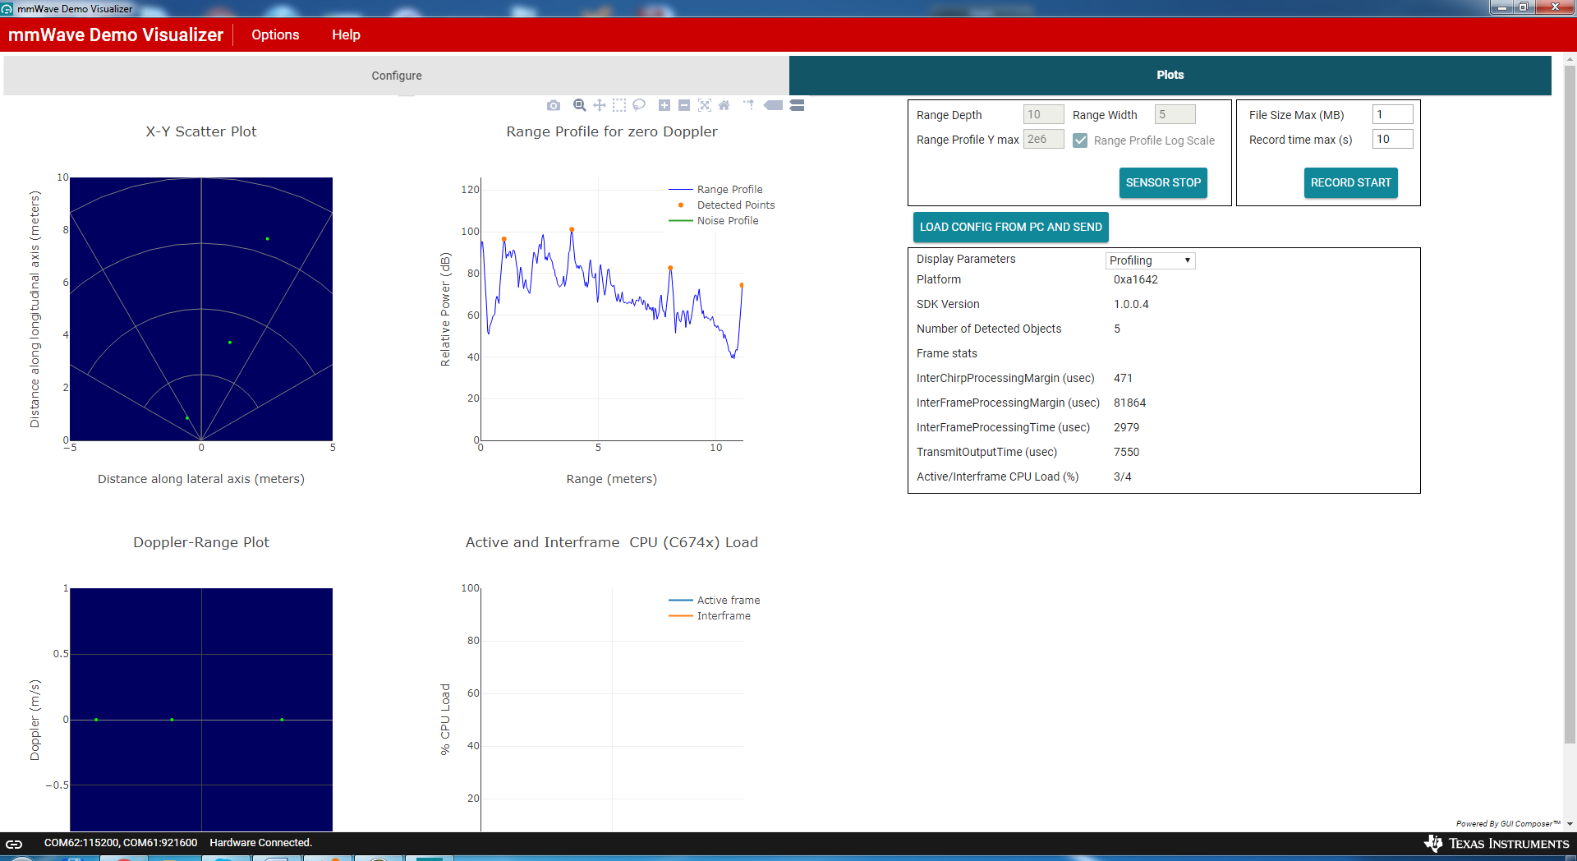The width and height of the screenshot is (1577, 861).
Task: Select the Lasso Select tool
Action: pos(639,105)
